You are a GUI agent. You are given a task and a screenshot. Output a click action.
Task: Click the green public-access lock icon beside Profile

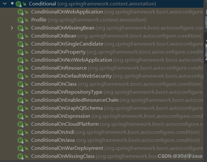(x=26, y=20)
